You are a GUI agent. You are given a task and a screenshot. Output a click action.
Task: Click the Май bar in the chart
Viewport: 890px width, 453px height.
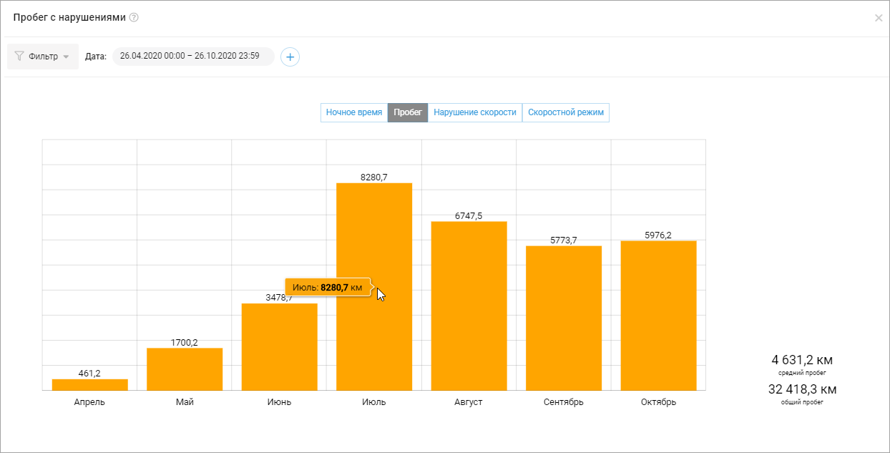(x=185, y=369)
